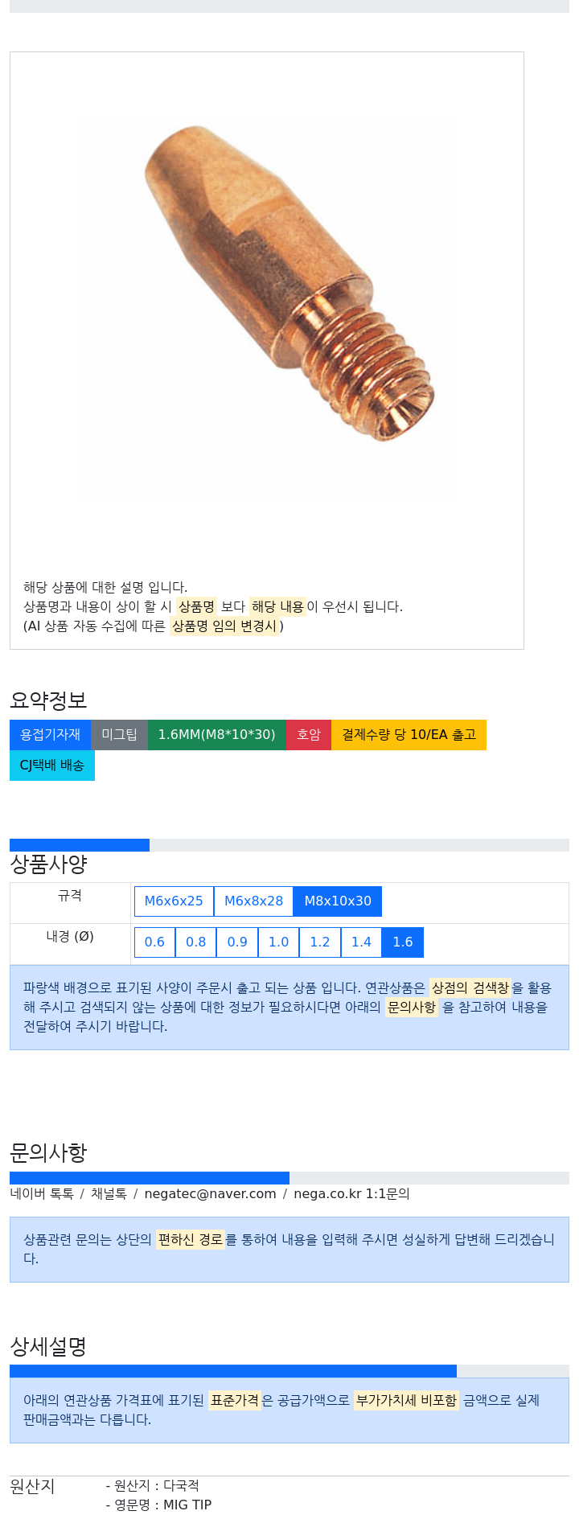Viewport: 579px width, 1515px height.
Task: Pick inner diameter 1.4
Action: pyautogui.click(x=361, y=942)
